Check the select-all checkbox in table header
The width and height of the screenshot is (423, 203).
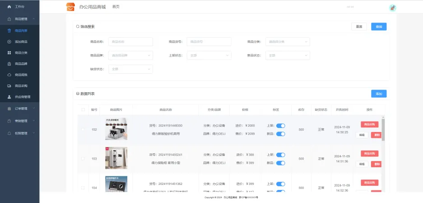coord(83,109)
